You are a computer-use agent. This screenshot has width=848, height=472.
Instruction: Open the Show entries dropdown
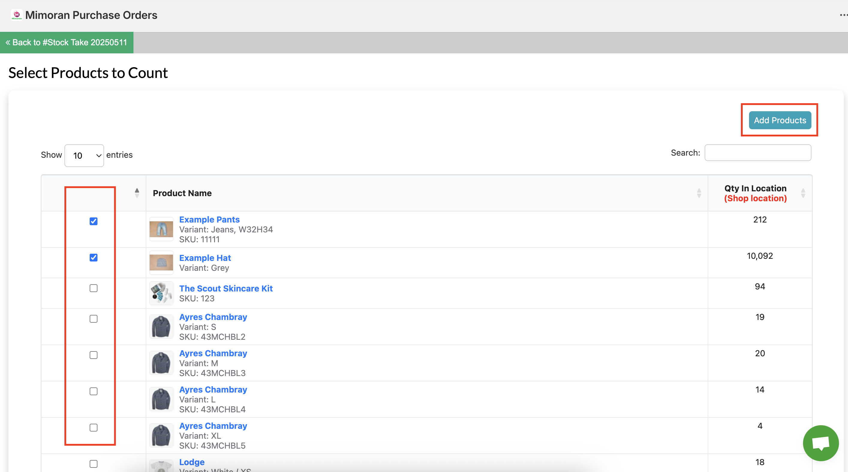pos(84,155)
